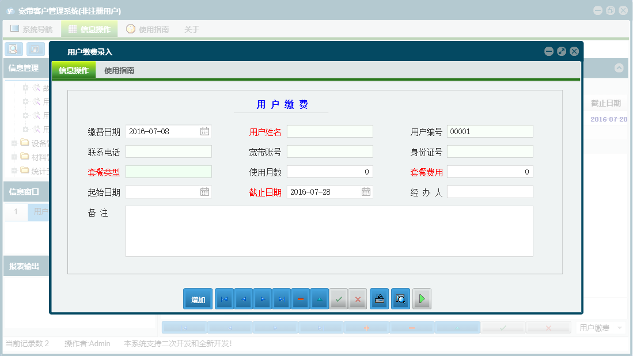Collapse the right panel with the chevron
The width and height of the screenshot is (633, 356).
tap(619, 67)
